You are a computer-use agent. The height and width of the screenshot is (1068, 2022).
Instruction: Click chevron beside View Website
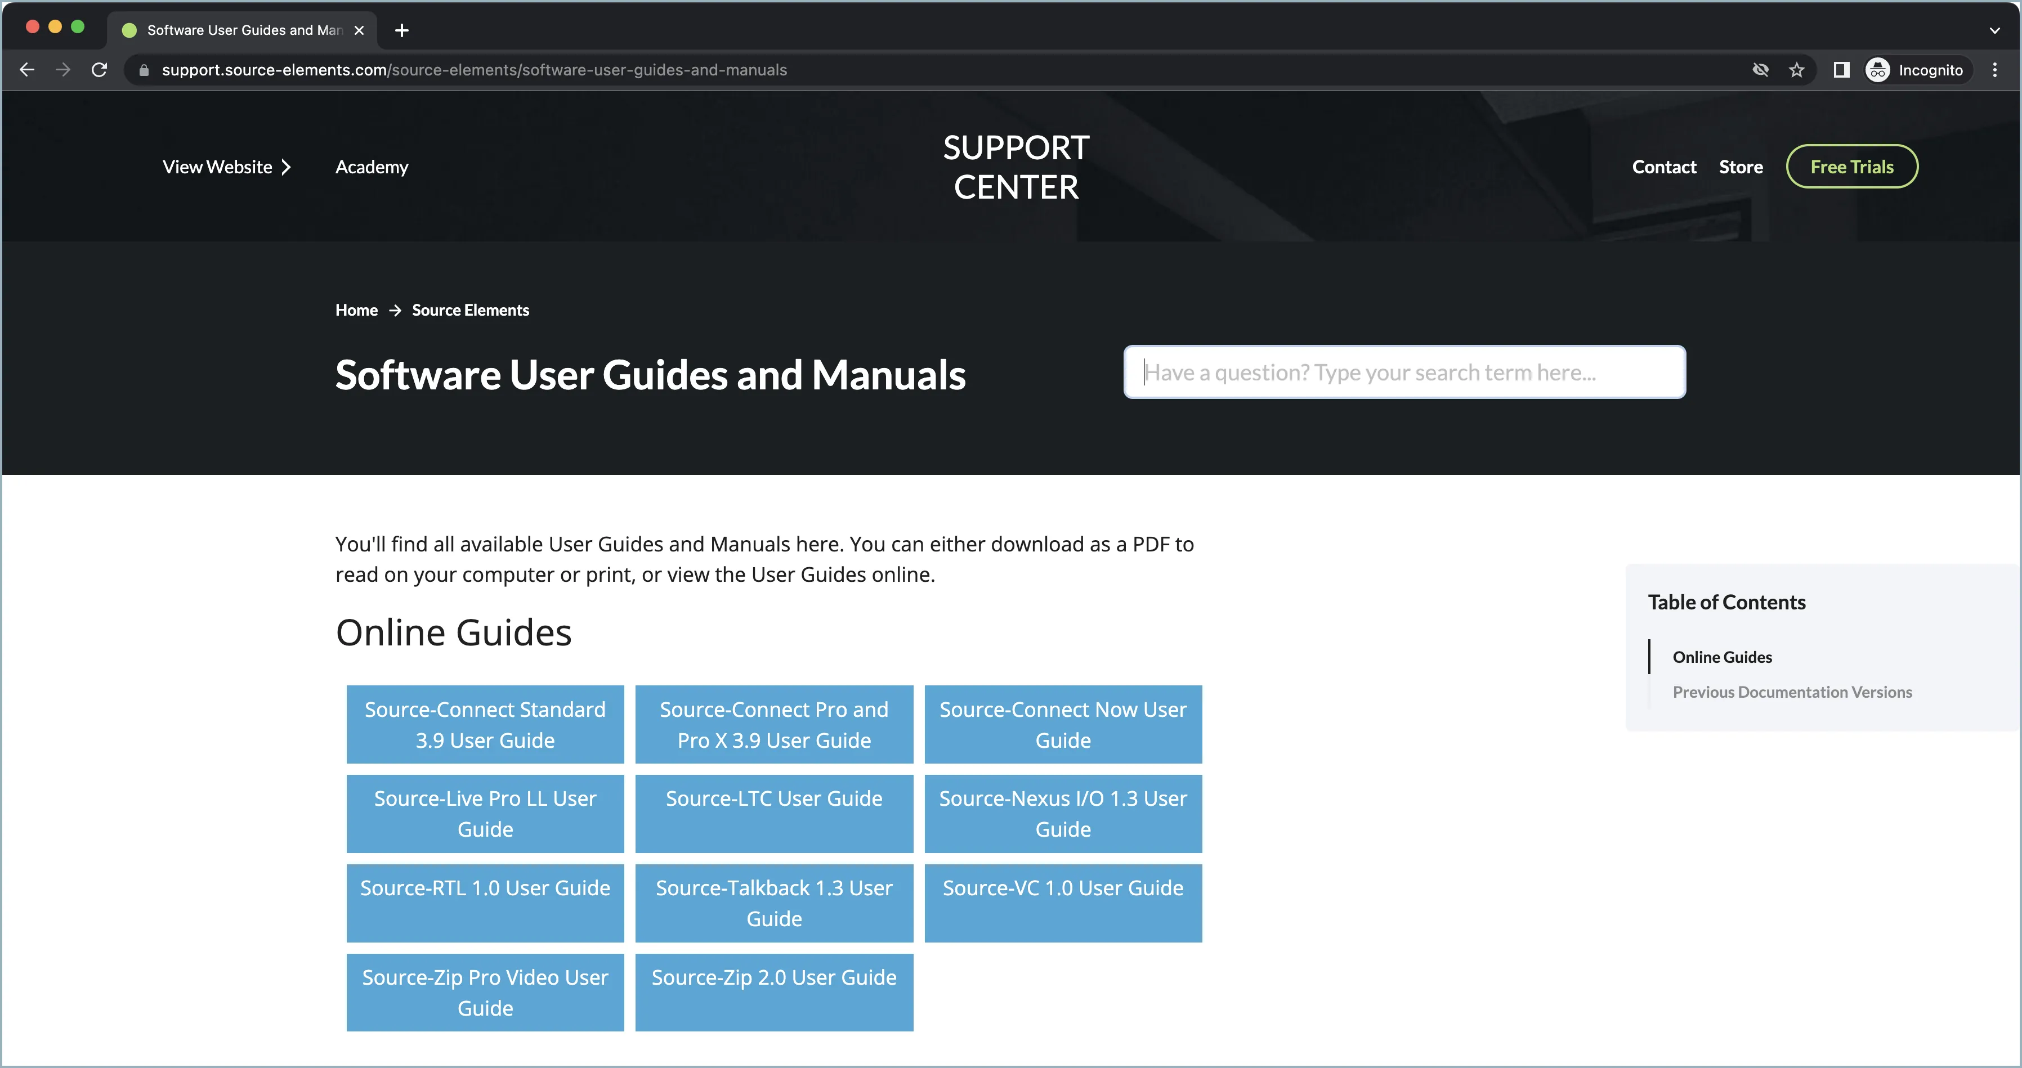pos(286,167)
